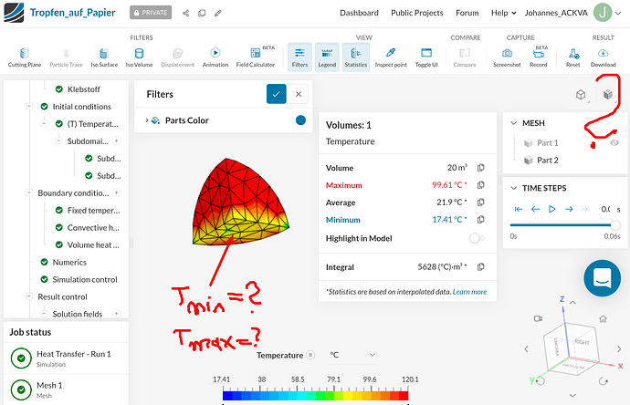Click the Toggle UI button

click(426, 57)
